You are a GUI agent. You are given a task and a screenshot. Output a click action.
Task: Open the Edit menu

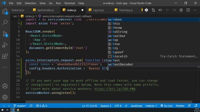[x=19, y=3]
